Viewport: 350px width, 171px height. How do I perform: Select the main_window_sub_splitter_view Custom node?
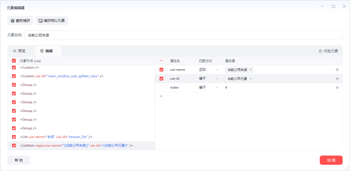(62, 76)
